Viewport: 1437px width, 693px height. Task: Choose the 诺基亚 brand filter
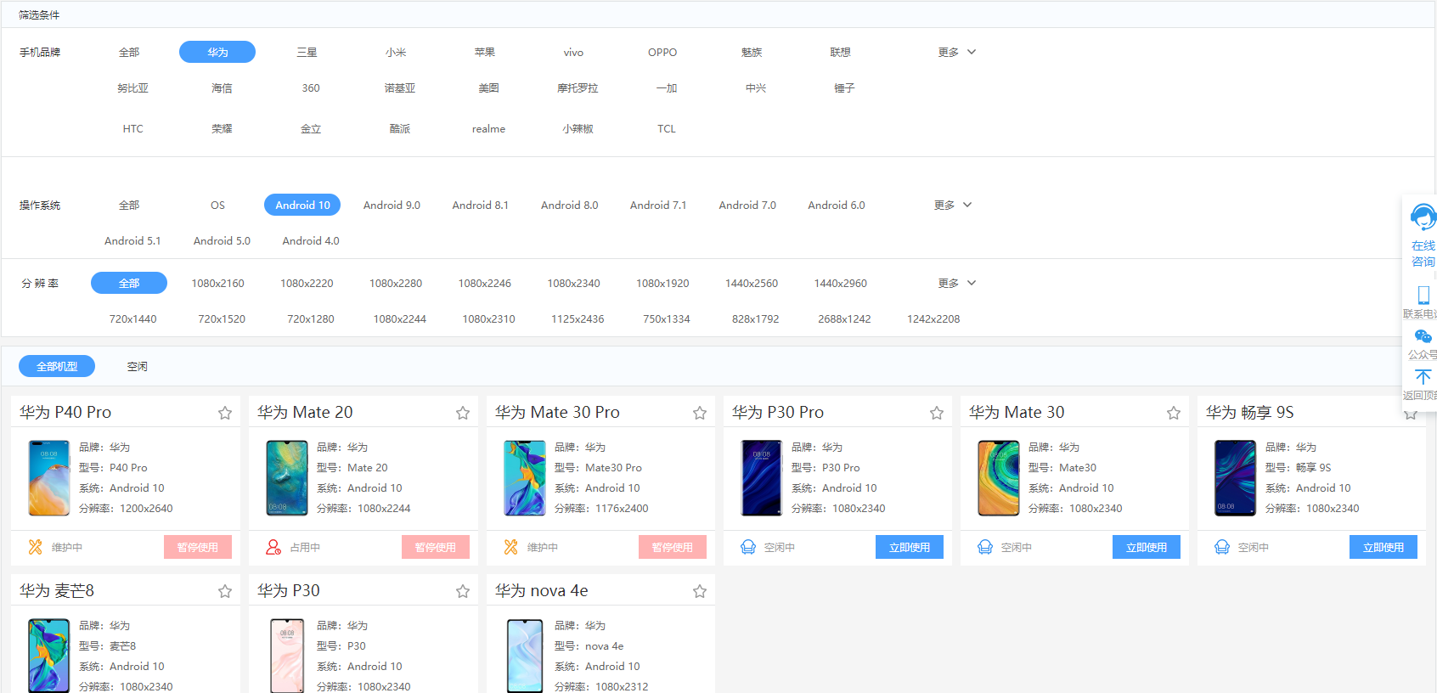point(400,87)
